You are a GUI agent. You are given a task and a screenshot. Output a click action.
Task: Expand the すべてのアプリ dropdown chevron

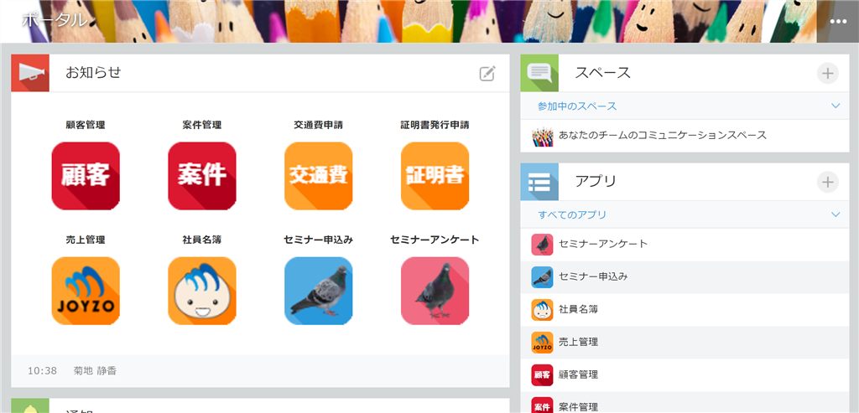coord(835,214)
